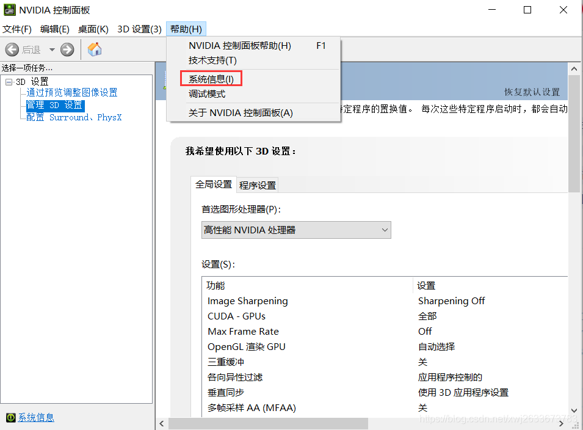583x430 pixels.
Task: Open the back history dropdown arrow
Action: [52, 49]
